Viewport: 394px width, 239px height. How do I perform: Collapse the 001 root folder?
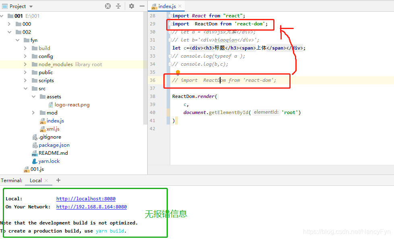coord(2,16)
